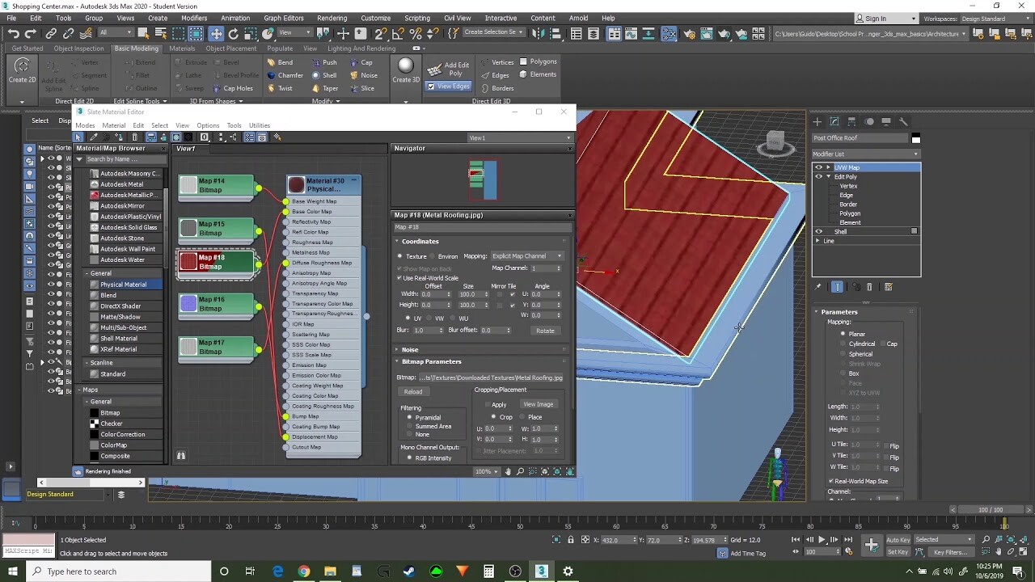1035x582 pixels.
Task: Open the Explicit Map Channel dropdown
Action: click(x=526, y=256)
